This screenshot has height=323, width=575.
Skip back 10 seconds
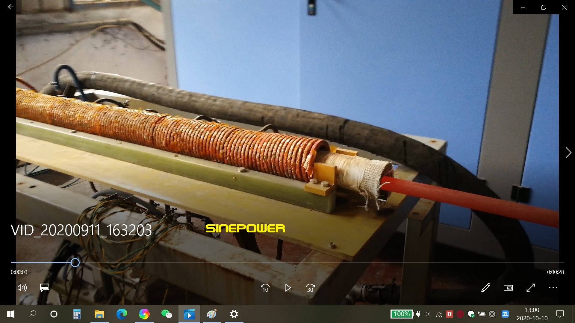coord(265,288)
